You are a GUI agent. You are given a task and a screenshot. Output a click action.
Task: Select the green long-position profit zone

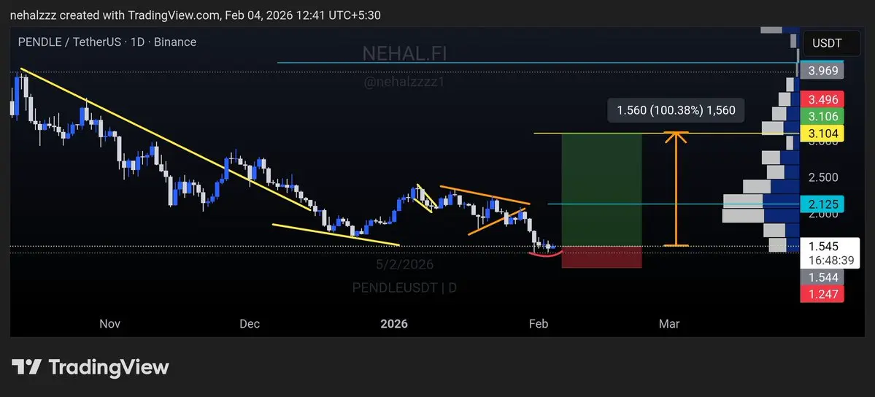click(601, 189)
